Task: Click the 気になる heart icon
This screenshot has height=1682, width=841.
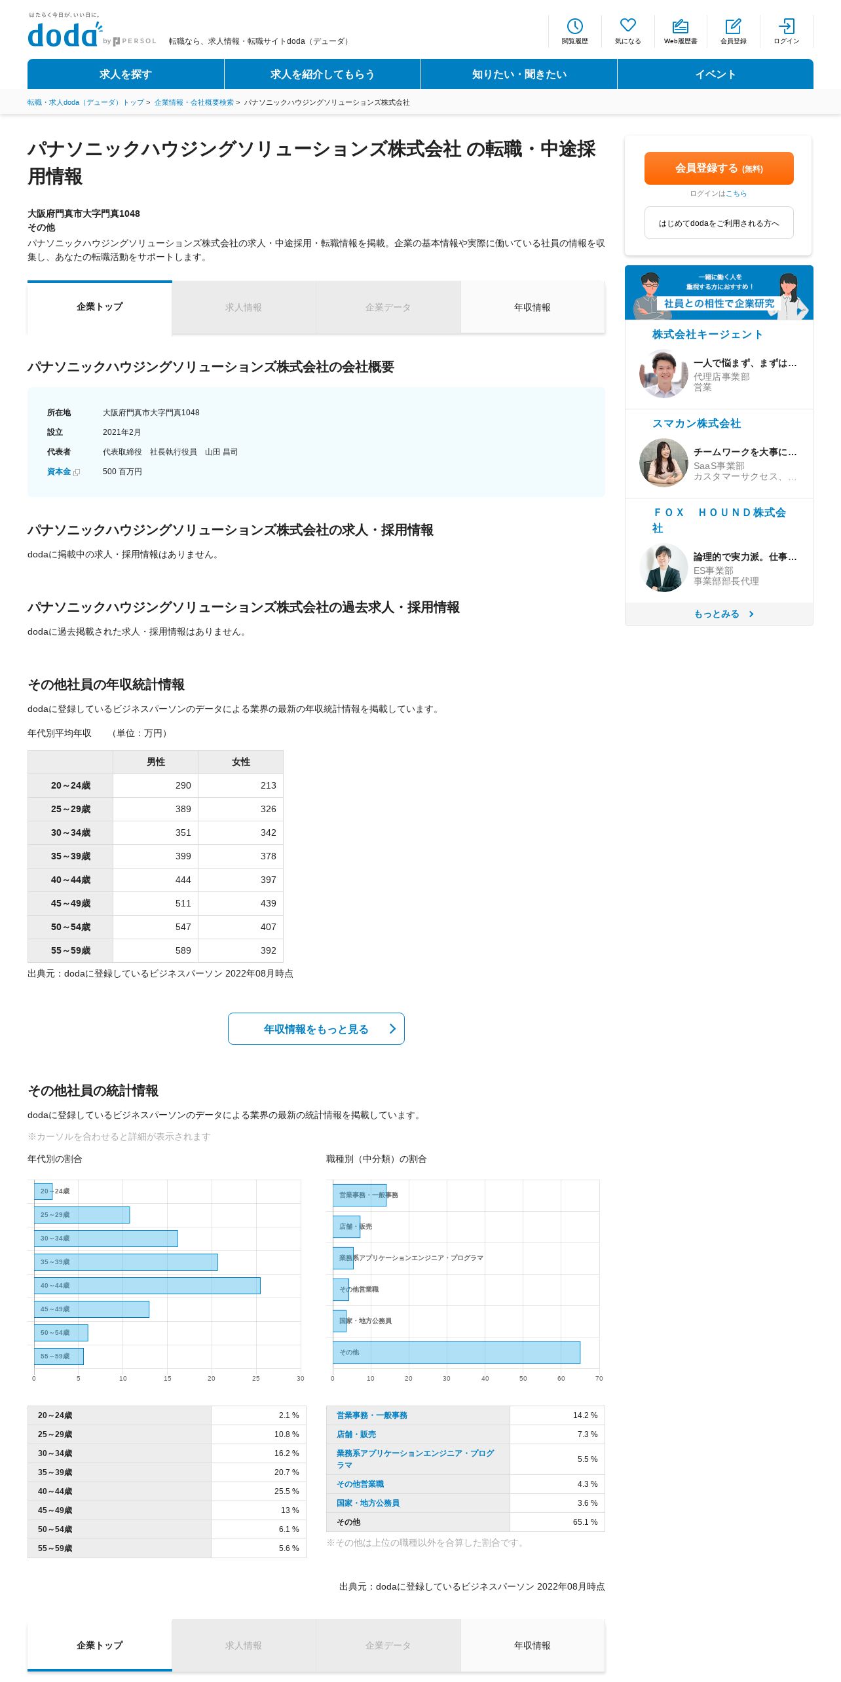Action: tap(627, 26)
